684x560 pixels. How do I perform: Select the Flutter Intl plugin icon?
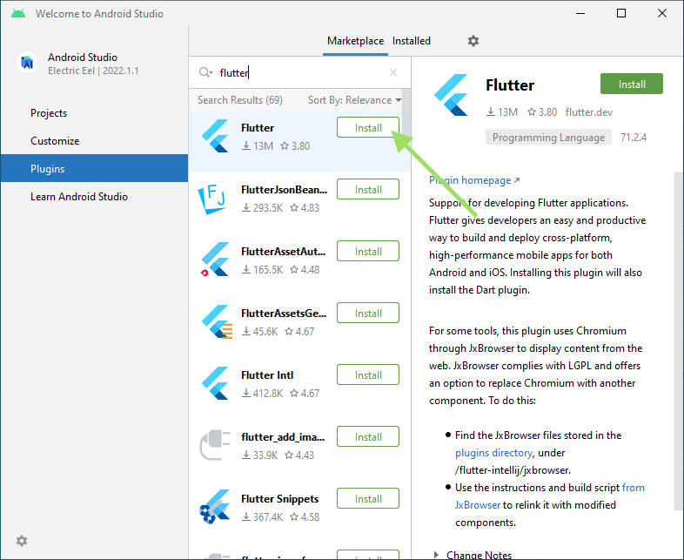(x=215, y=383)
